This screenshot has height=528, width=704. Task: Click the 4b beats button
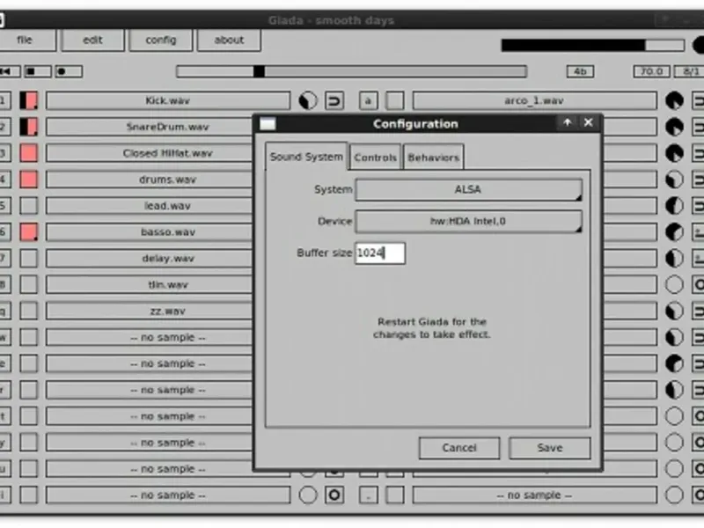pos(580,71)
